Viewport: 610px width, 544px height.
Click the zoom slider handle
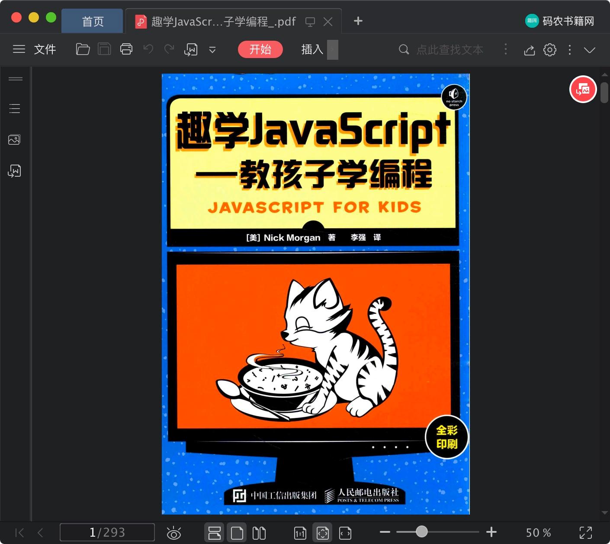(x=422, y=531)
